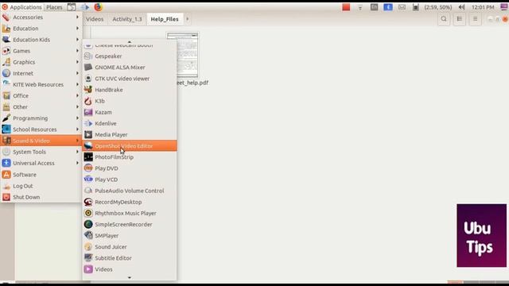Open Gespeaker from Sound & Video menu
Image resolution: width=509 pixels, height=286 pixels.
click(x=130, y=56)
